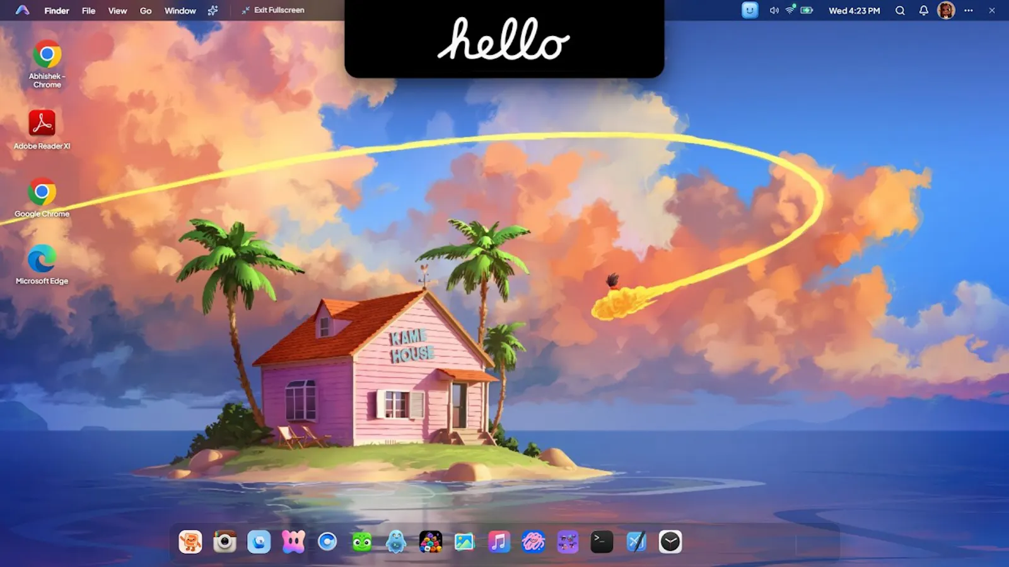The height and width of the screenshot is (567, 1009).
Task: Open the Go menu
Action: point(146,11)
